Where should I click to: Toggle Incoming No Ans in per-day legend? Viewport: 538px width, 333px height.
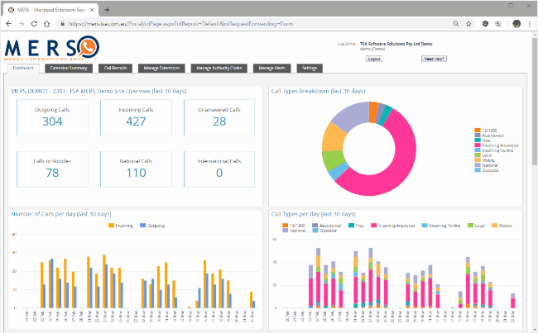[x=441, y=226]
